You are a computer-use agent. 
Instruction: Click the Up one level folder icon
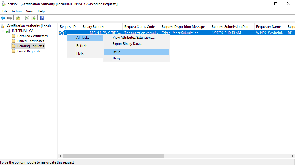18,18
